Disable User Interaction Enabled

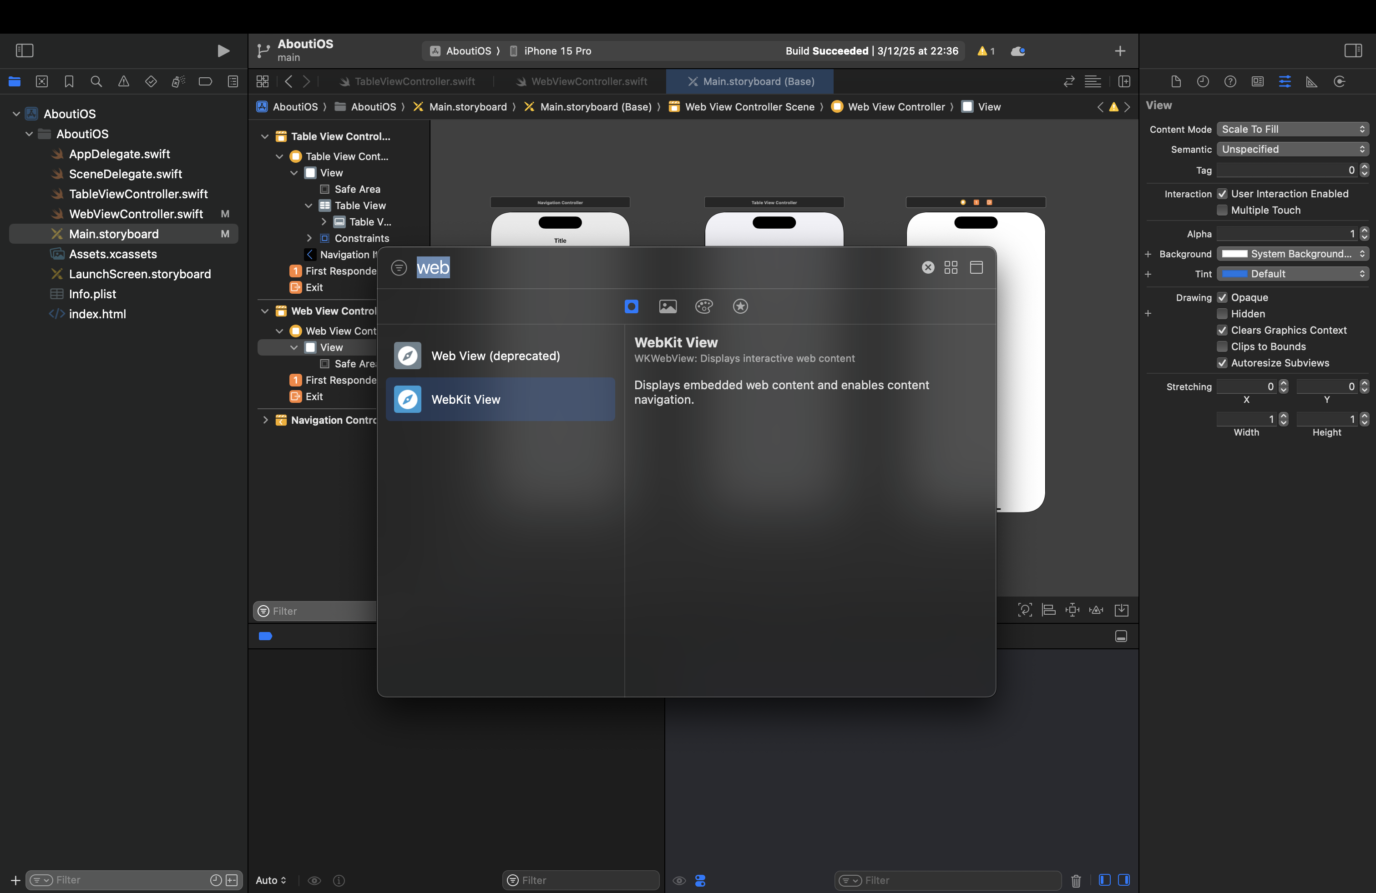point(1222,194)
